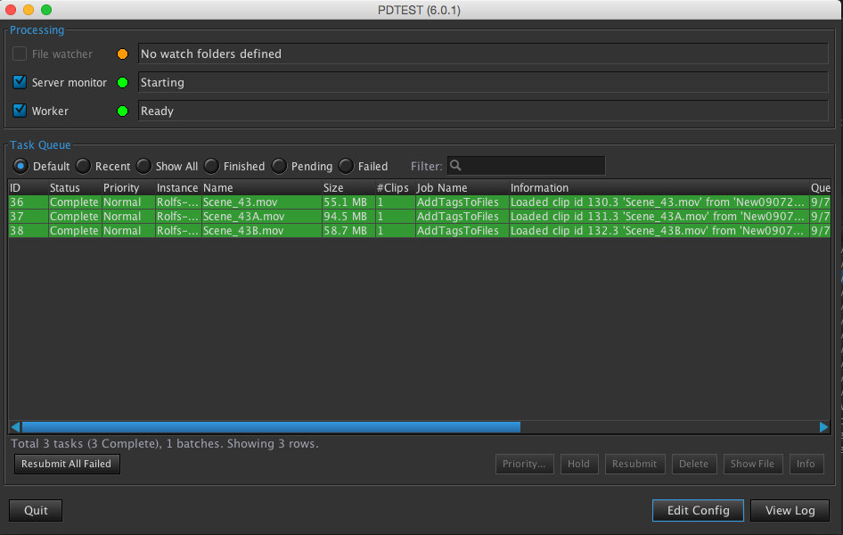Image resolution: width=843 pixels, height=535 pixels.
Task: Disable the Worker checkbox
Action: [20, 111]
